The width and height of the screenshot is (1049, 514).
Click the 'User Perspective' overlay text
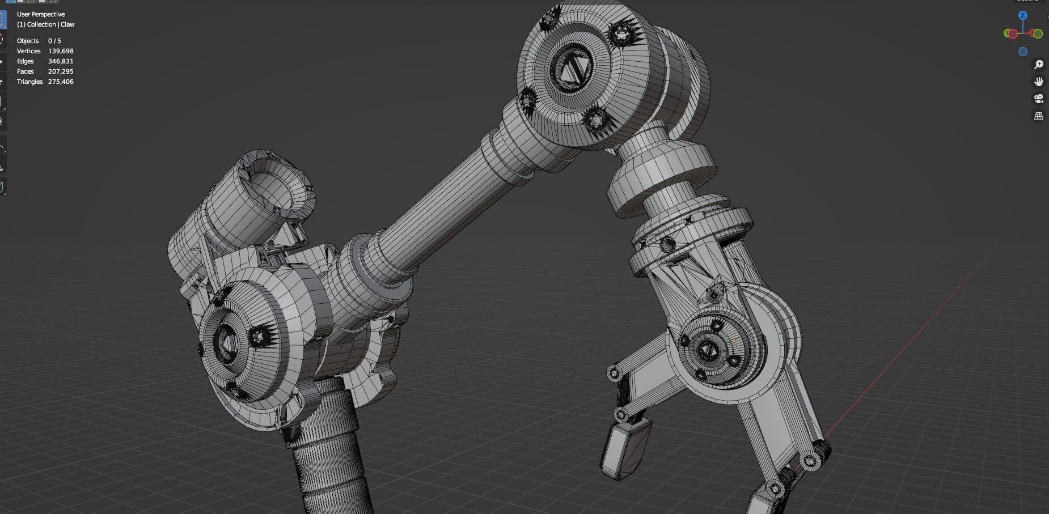(x=41, y=14)
